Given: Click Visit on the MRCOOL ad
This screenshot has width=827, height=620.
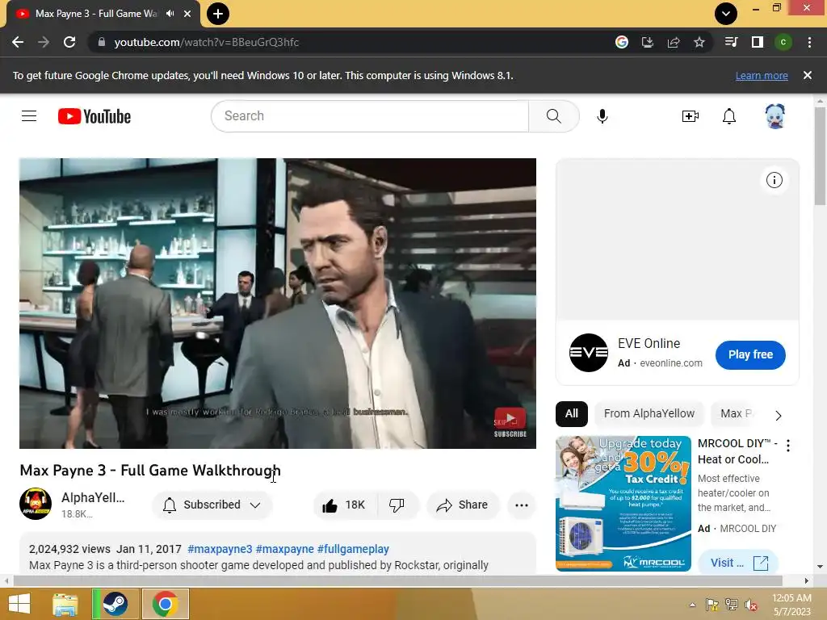Looking at the screenshot, I should pos(738,563).
